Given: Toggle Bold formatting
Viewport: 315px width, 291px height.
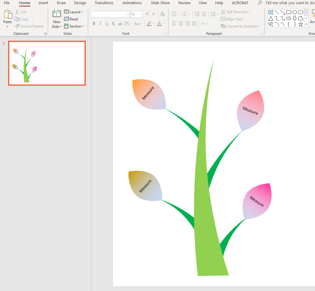Looking at the screenshot, I should pyautogui.click(x=94, y=24).
